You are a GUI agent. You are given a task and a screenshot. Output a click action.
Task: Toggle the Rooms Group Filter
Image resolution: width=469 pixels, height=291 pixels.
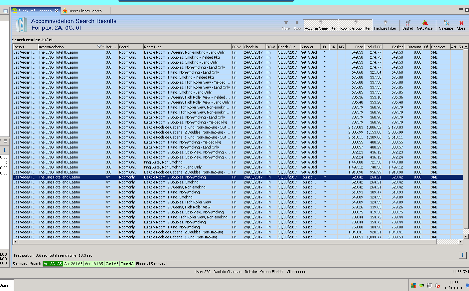(x=355, y=25)
